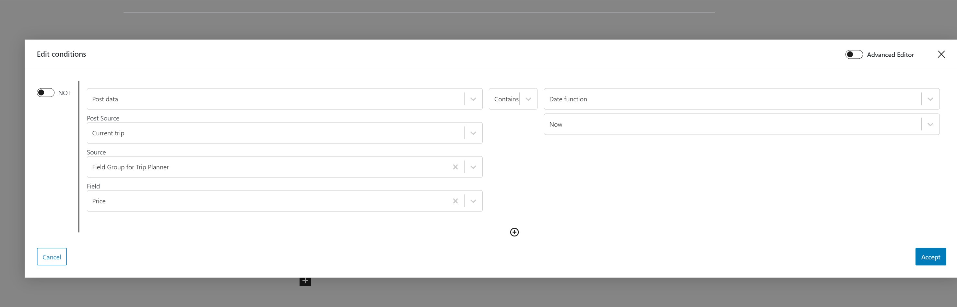957x307 pixels.
Task: Expand the Post data dropdown arrow
Action: [473, 99]
